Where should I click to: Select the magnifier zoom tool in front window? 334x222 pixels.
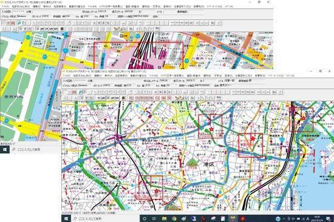coord(80,92)
